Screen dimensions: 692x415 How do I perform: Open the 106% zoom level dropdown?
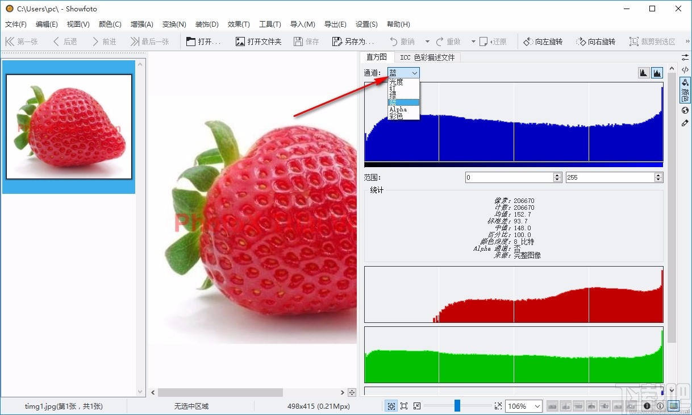click(523, 406)
